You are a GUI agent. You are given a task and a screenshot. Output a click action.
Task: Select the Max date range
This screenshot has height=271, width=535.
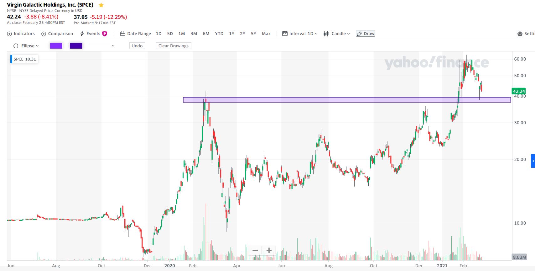point(266,34)
